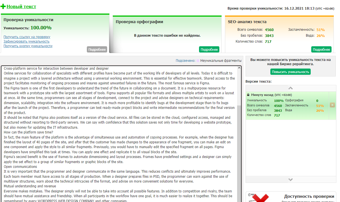Click inside the checked text box
The height and width of the screenshot is (202, 340).
coord(119,134)
